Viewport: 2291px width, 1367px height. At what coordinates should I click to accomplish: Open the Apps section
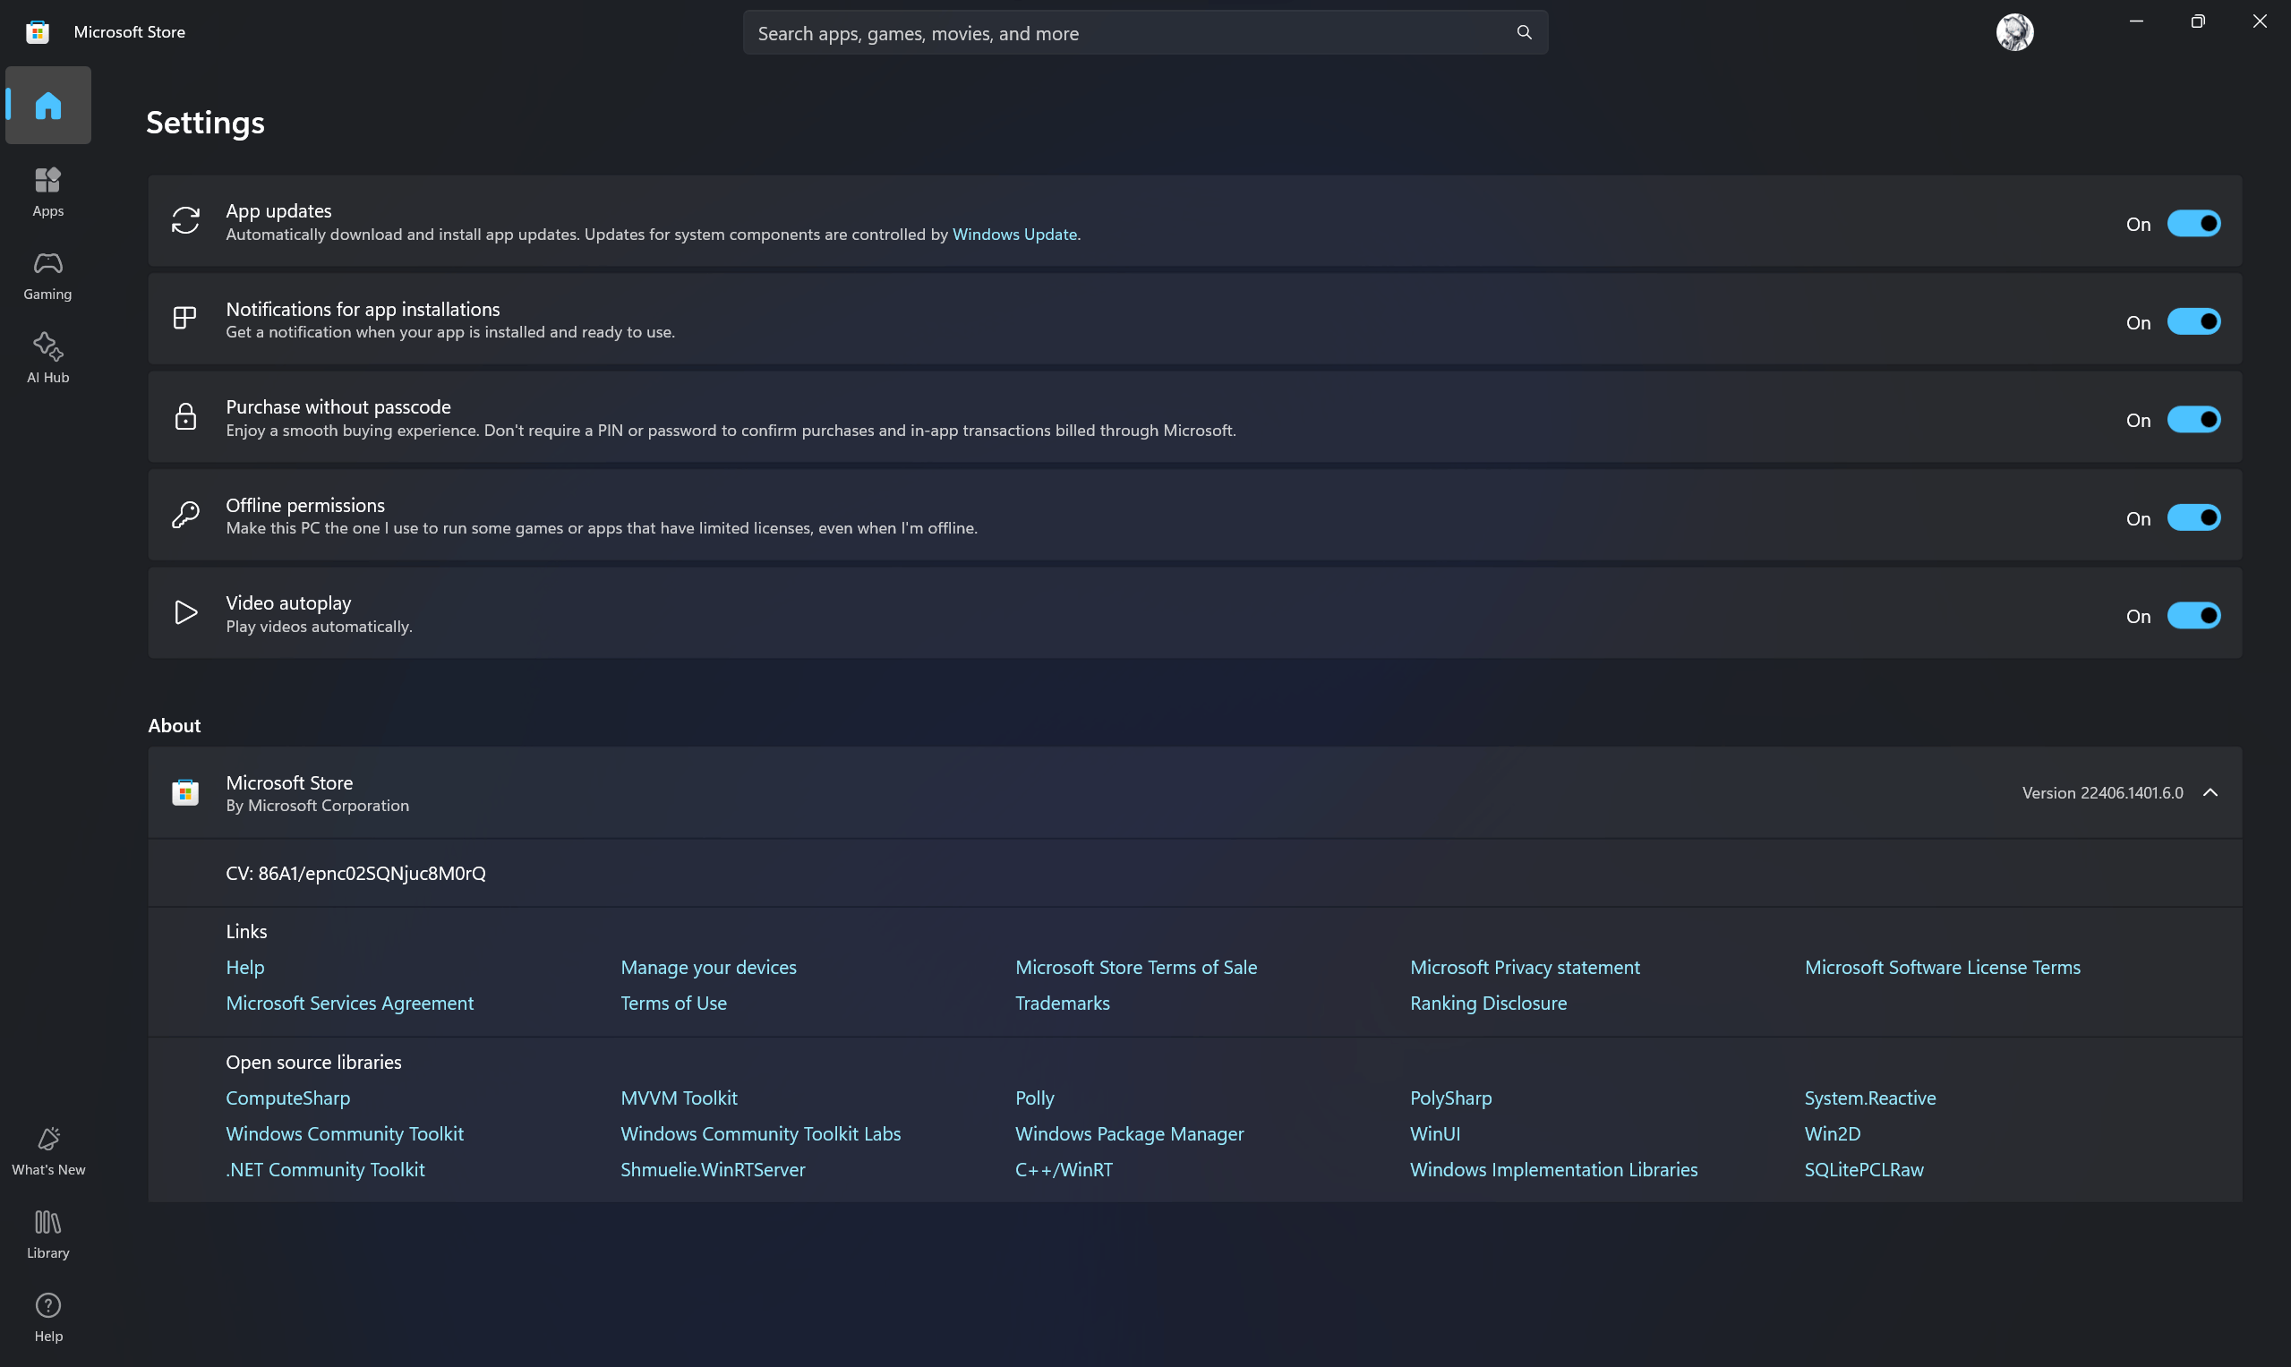[48, 192]
